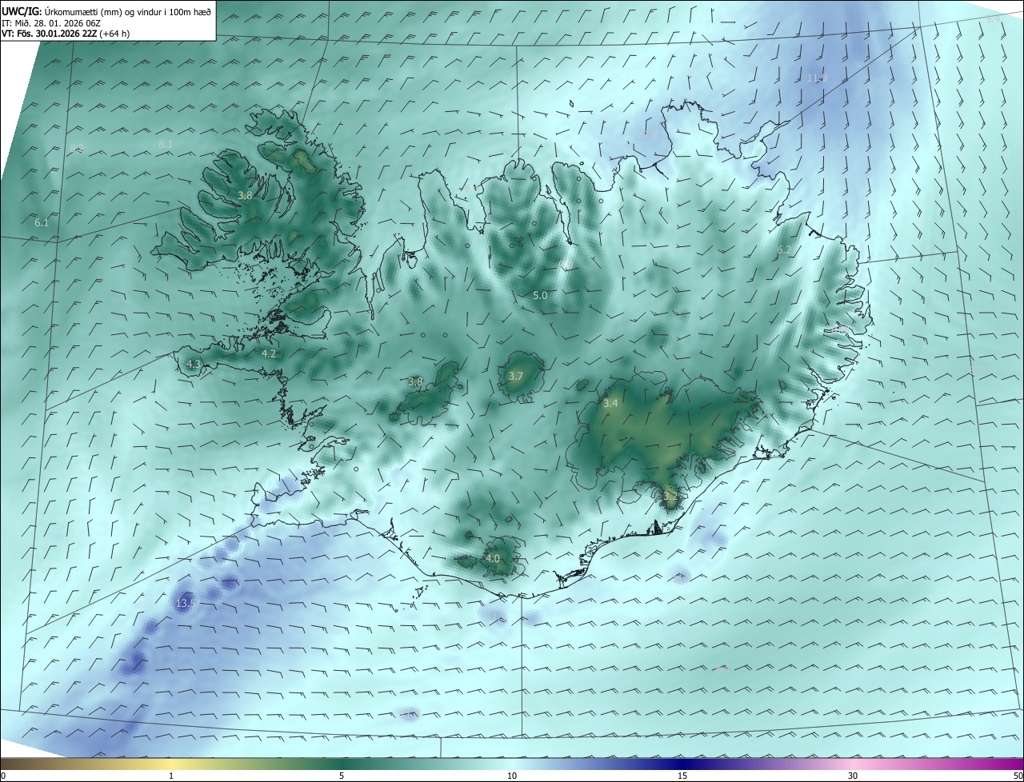Click the 8.1 value on the map
Screen dimensions: 1024x782
166,144
